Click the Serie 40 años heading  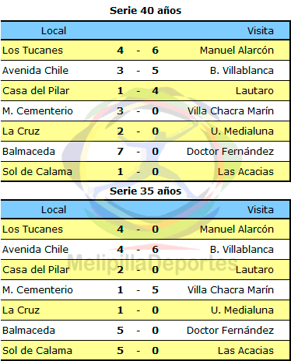coord(145,11)
